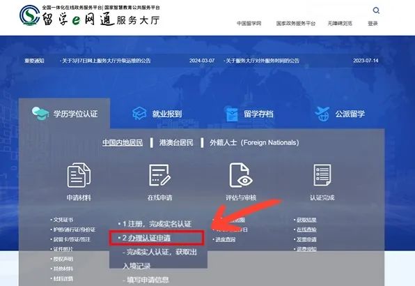Click the 就业报到 graduation cap icon

pos(139,114)
